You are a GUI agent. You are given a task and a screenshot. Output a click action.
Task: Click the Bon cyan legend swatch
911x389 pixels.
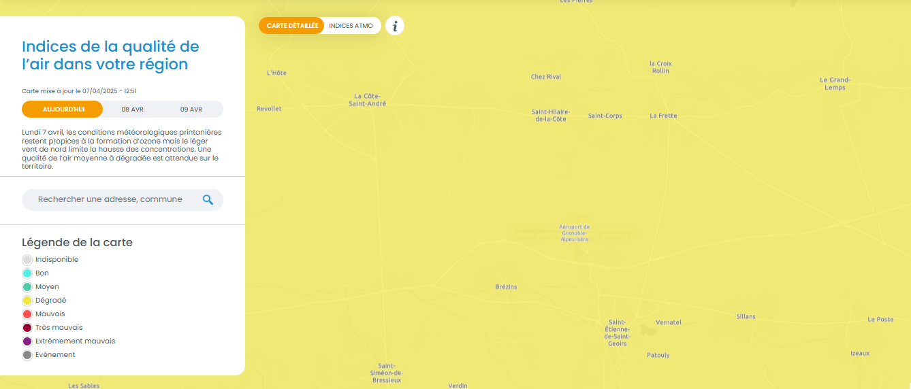(27, 273)
